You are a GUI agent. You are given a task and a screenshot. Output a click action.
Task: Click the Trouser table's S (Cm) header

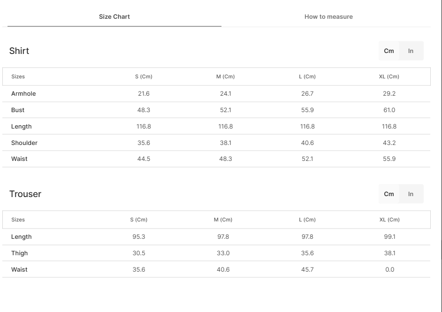[139, 220]
